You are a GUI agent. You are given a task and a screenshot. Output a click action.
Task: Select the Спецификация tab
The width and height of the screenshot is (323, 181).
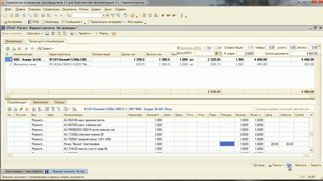(x=17, y=102)
